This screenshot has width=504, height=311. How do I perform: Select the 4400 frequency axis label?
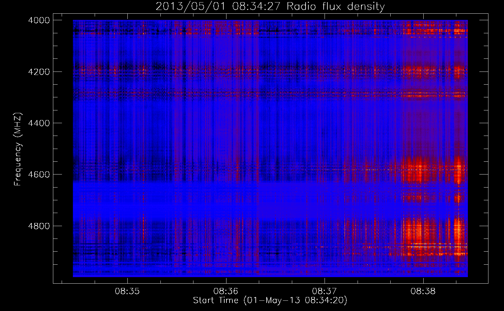(x=39, y=123)
